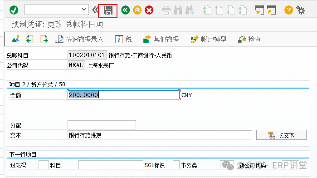Viewport: 317px width, 178px height.
Task: Open 快速数据录入 fast data entry
Action: click(x=79, y=39)
